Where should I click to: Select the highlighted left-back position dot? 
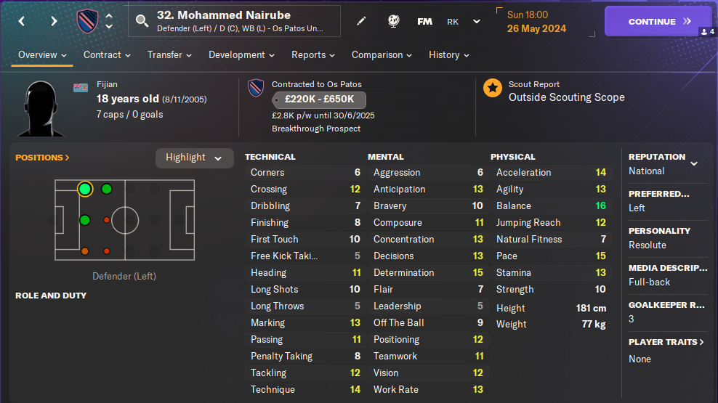(x=85, y=190)
